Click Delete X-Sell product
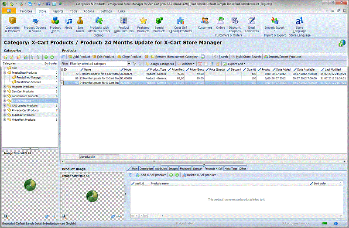The width and height of the screenshot is (349, 228). [199, 175]
